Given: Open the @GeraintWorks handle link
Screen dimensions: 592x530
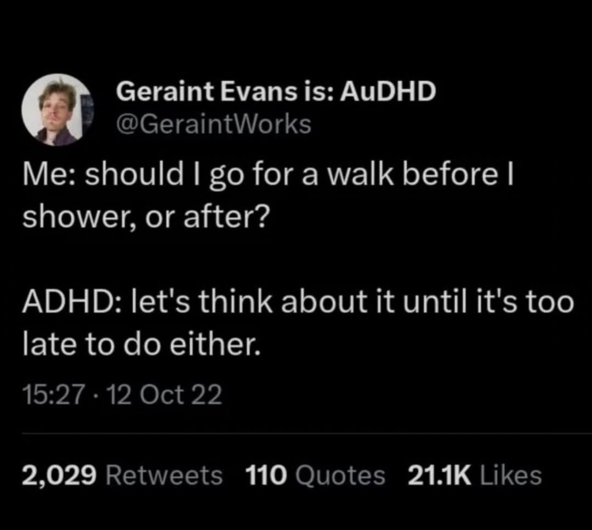Looking at the screenshot, I should pos(213,125).
